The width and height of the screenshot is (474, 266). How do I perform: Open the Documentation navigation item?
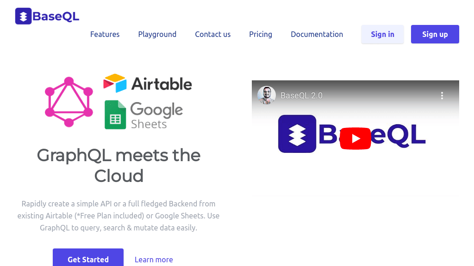point(317,34)
